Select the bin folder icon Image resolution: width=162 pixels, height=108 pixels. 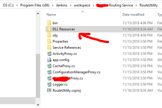click(x=49, y=23)
